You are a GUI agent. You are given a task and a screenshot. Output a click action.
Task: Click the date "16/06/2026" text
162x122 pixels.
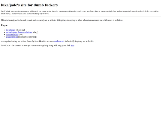[x=6, y=45]
